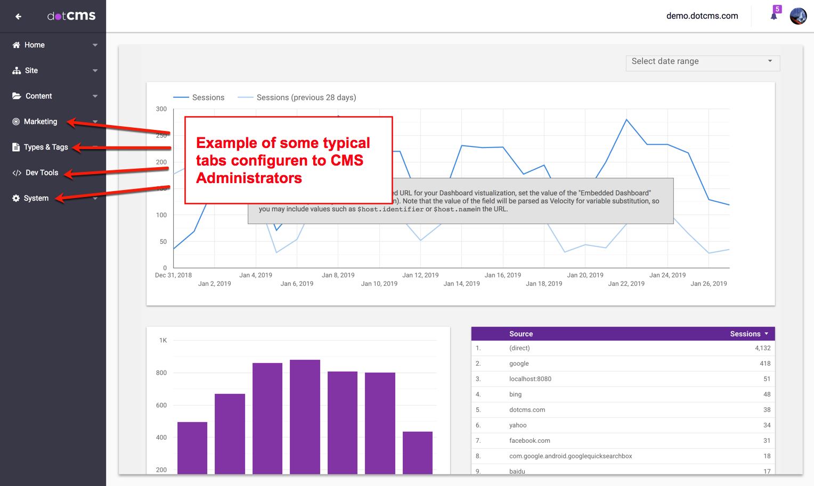Click the Content folder icon
Screen dimensions: 814x486
(17, 96)
